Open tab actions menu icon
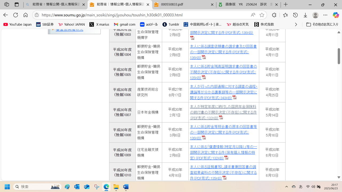The height and width of the screenshot is (192, 342). [x=17, y=5]
